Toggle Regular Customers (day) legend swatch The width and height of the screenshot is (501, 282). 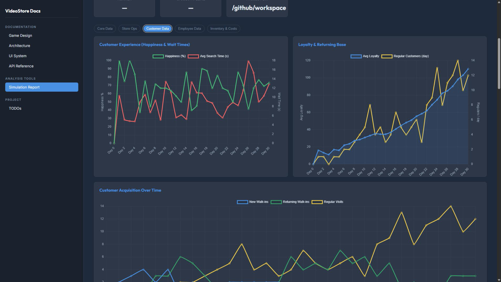387,56
